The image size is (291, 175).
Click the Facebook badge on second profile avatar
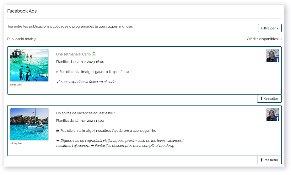click(x=277, y=119)
